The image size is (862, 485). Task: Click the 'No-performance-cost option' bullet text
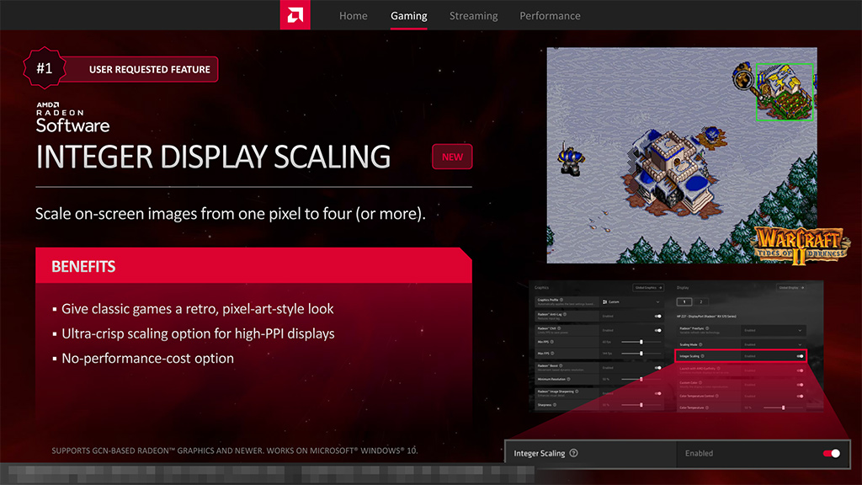[147, 358]
